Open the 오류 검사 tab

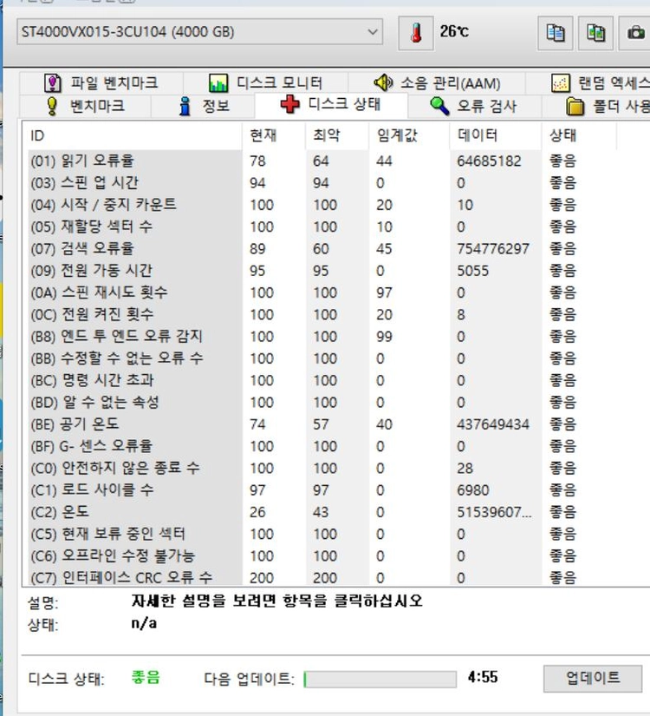(x=474, y=106)
